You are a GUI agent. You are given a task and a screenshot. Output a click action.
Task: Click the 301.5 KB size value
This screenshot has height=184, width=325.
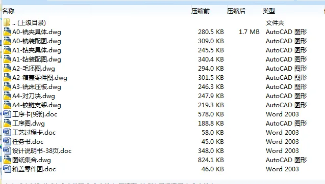[x=211, y=78]
